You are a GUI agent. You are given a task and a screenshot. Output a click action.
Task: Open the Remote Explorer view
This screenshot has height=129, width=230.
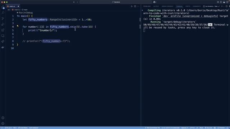3,36
